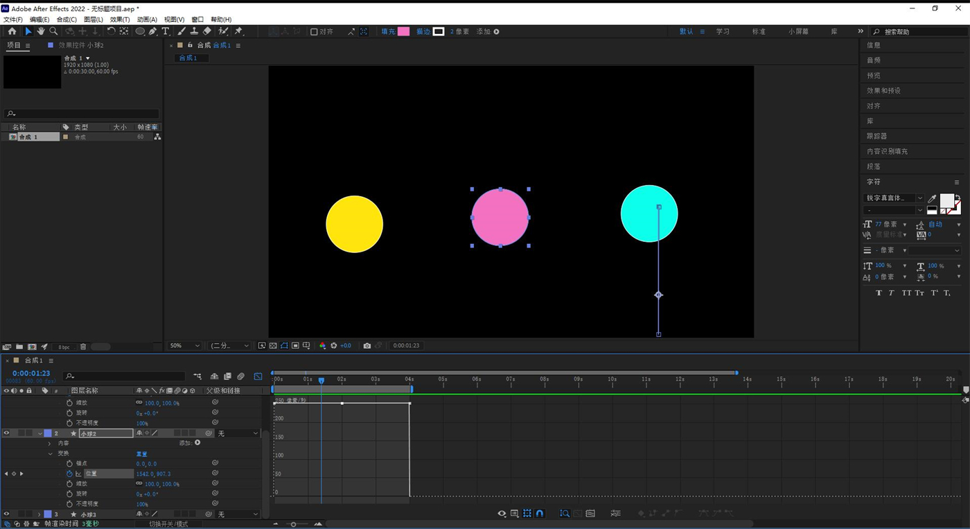This screenshot has height=529, width=970.
Task: Click the graph editor snap magnet icon
Action: [x=540, y=514]
